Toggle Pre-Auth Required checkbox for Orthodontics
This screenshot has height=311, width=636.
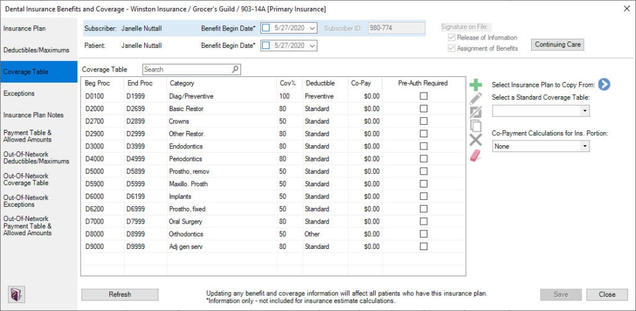tap(424, 234)
